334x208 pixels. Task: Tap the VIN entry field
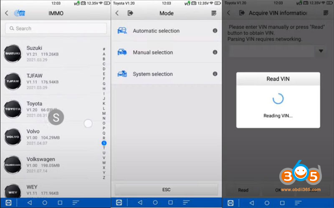pyautogui.click(x=272, y=51)
